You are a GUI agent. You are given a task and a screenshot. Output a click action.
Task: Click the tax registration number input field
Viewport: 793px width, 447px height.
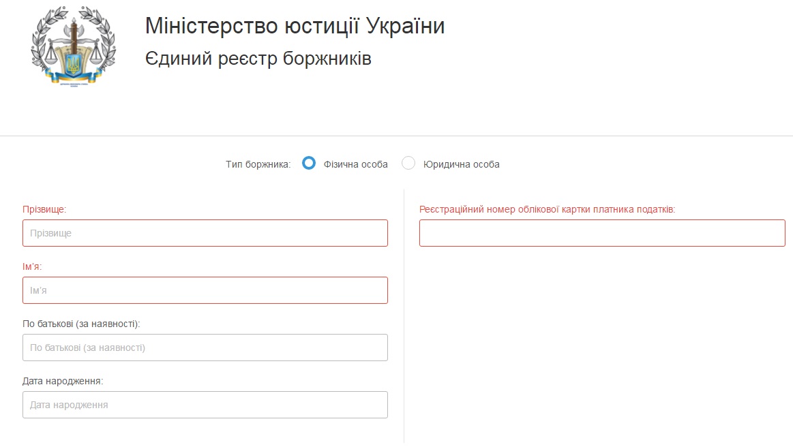pos(601,233)
